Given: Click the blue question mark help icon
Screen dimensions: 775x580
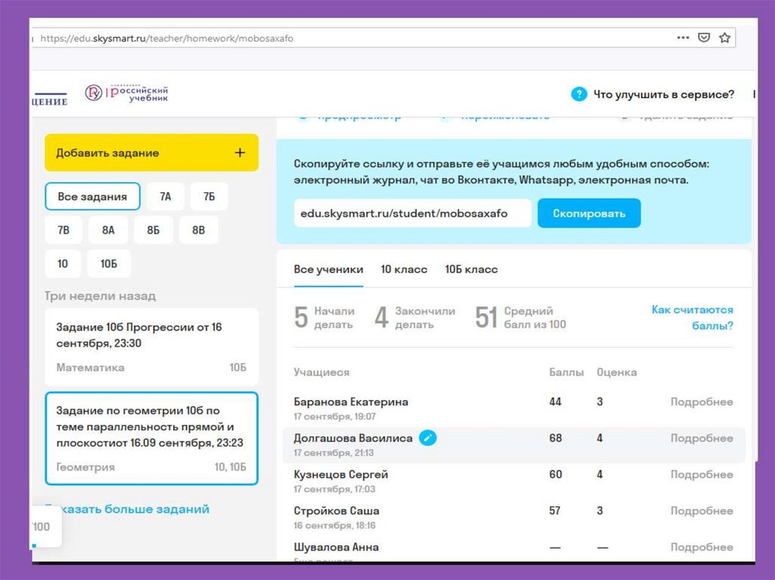Looking at the screenshot, I should [x=579, y=95].
